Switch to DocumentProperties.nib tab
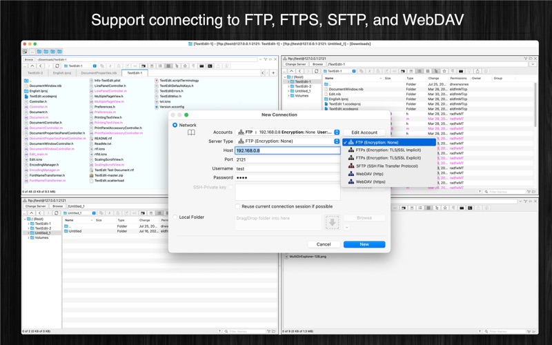Screen dimensions: 552x345 99,73
